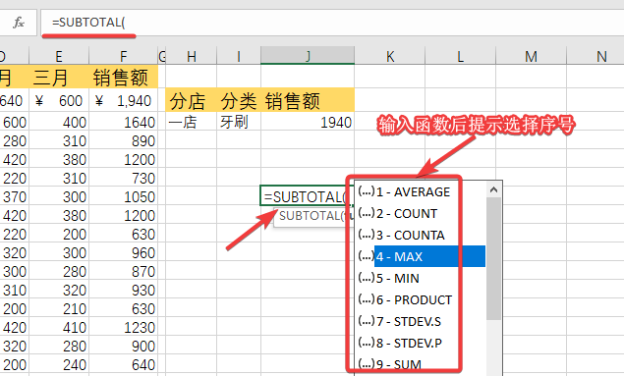Click into the formula bar showing =SUBTOTAL(
Image resolution: width=624 pixels, height=376 pixels.
pos(332,23)
